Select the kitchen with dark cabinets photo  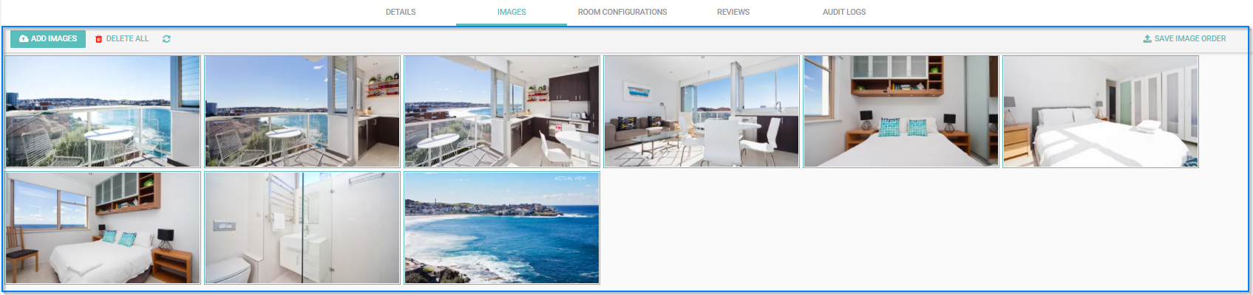pos(502,111)
